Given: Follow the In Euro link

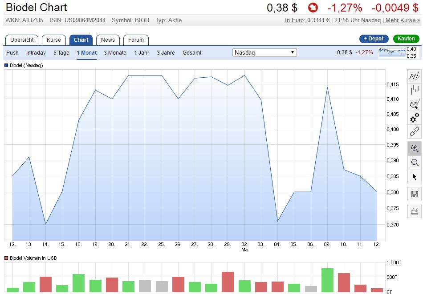Looking at the screenshot, I should (295, 20).
